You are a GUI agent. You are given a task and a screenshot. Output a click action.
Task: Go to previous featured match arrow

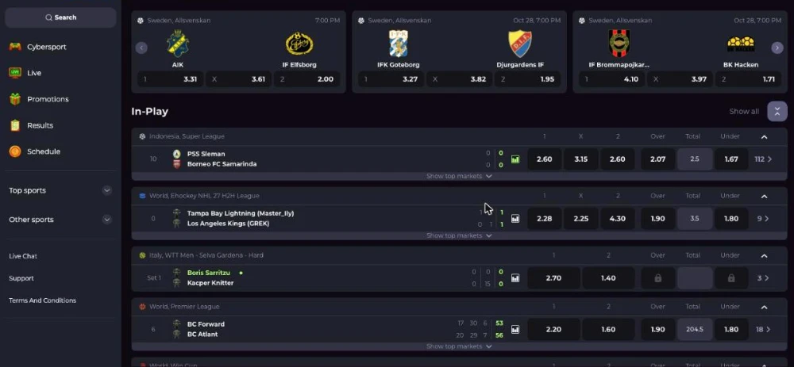tap(141, 48)
